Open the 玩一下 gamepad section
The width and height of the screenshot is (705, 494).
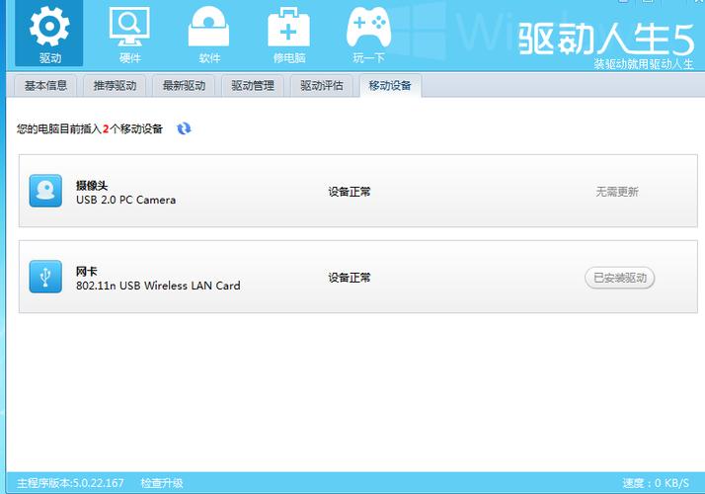point(368,36)
